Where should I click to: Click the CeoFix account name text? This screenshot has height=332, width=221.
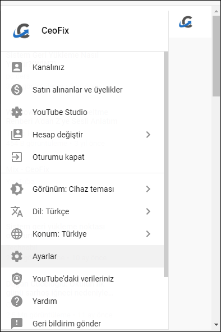tap(55, 30)
